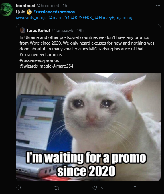Screen dimensions: 164x194
Task: Open the @wizards_magic mention in bomboed's tweet
Action: (x=32, y=18)
